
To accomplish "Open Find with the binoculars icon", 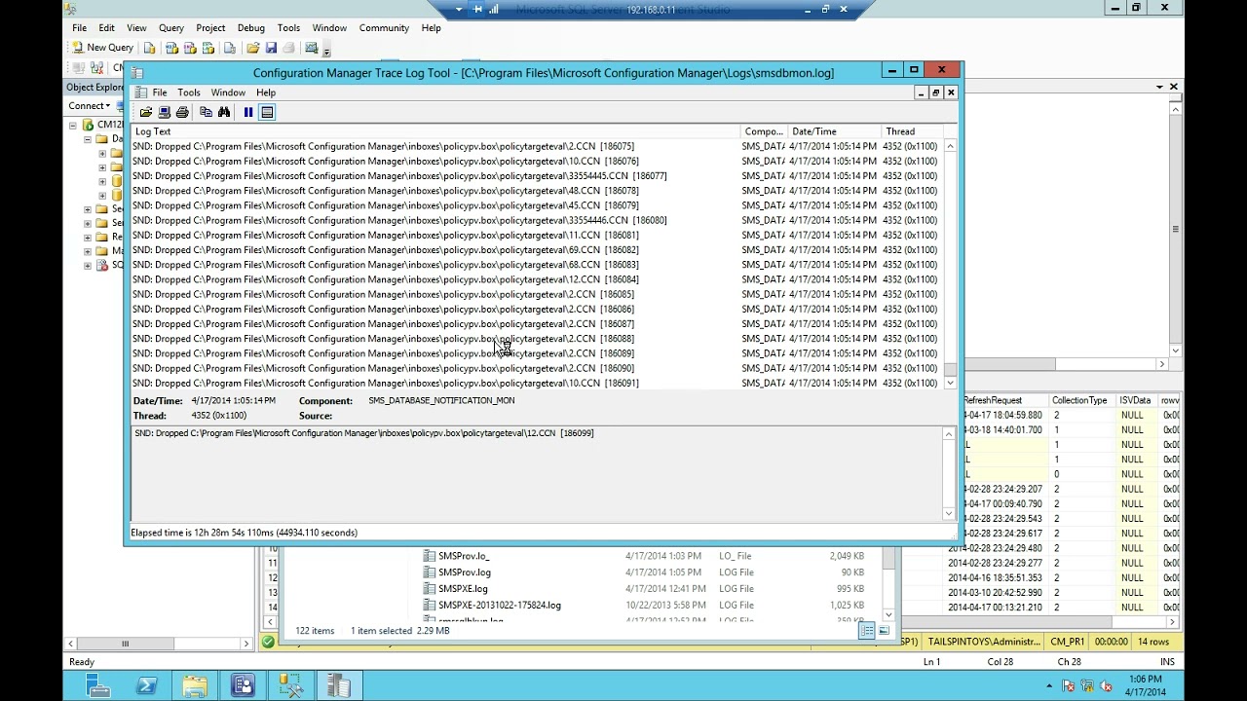I will click(224, 112).
